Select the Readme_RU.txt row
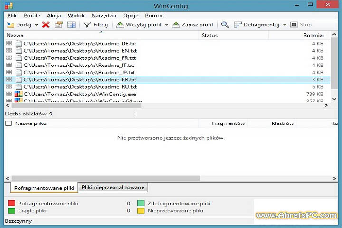Screen dimensions: 342x228 pyautogui.click(x=167, y=87)
